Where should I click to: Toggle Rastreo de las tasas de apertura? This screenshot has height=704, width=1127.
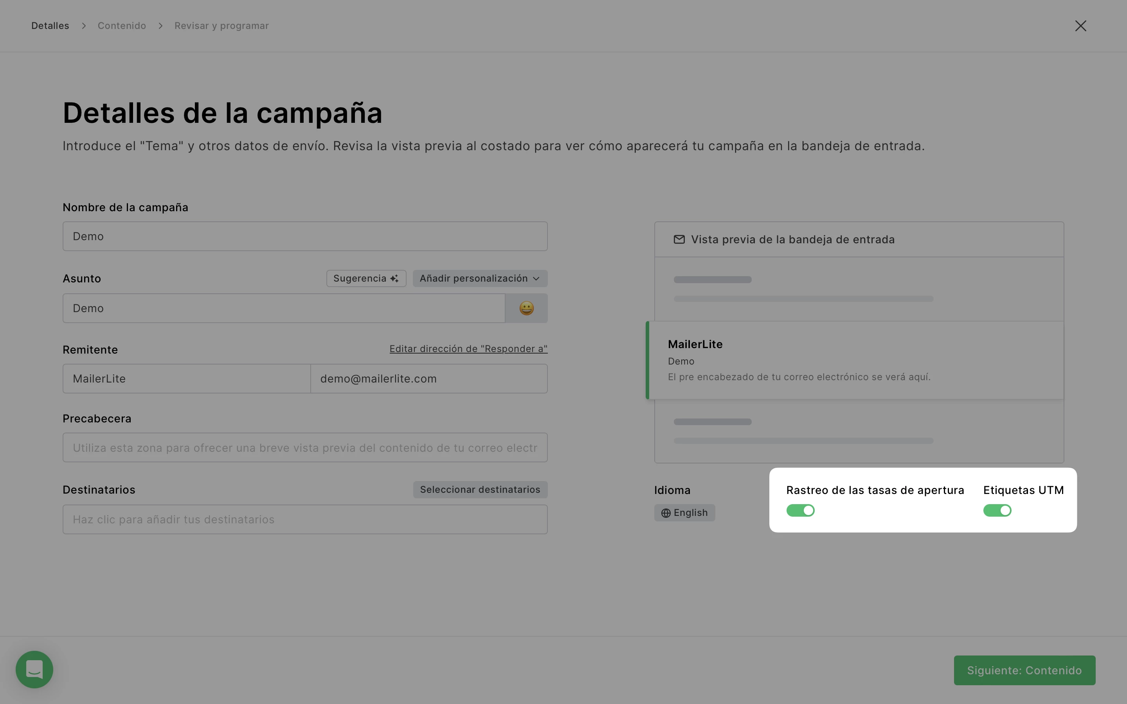(x=800, y=511)
